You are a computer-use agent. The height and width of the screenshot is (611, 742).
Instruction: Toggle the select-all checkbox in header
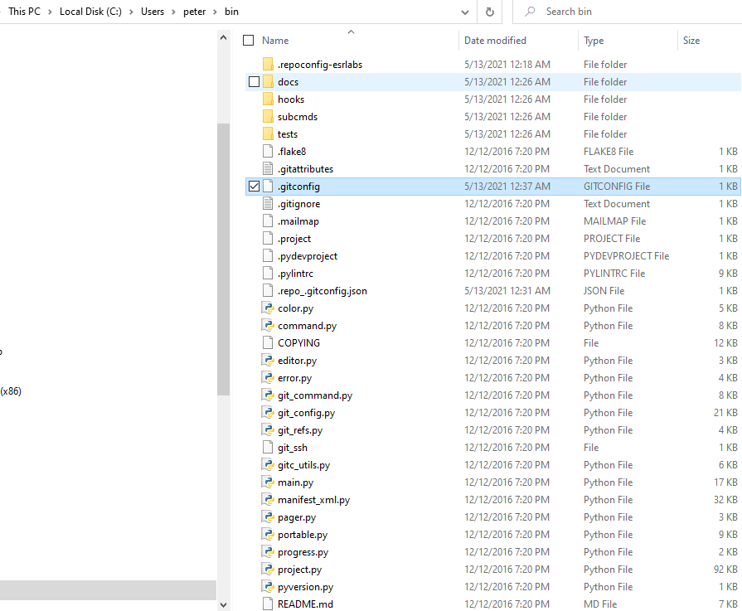[249, 41]
